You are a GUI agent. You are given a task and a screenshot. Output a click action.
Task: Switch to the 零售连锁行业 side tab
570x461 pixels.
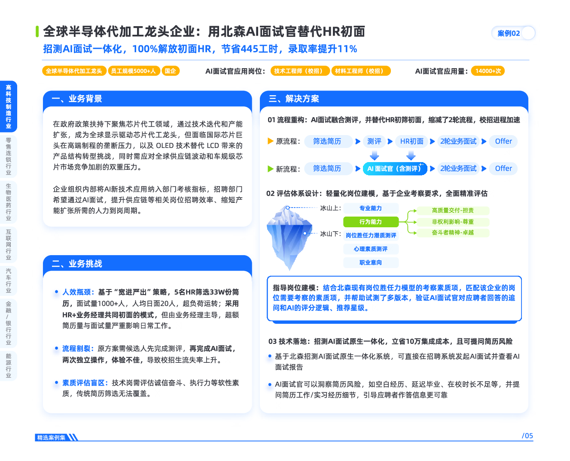tap(8, 157)
